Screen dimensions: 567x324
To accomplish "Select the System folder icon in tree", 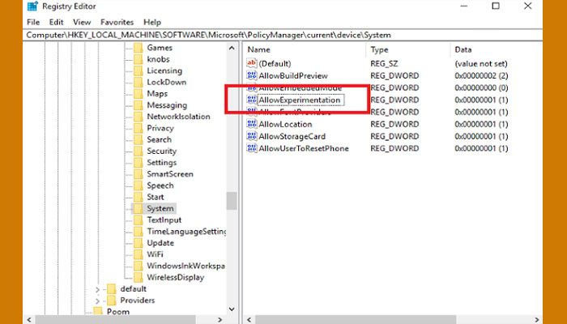I will pyautogui.click(x=138, y=208).
